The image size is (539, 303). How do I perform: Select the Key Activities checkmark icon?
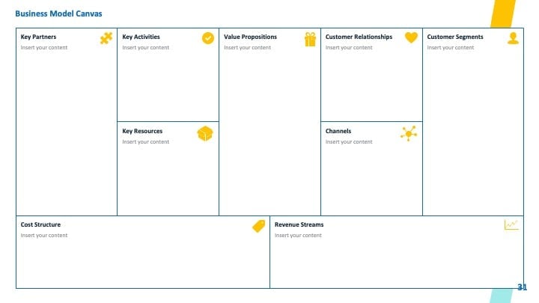pyautogui.click(x=207, y=38)
